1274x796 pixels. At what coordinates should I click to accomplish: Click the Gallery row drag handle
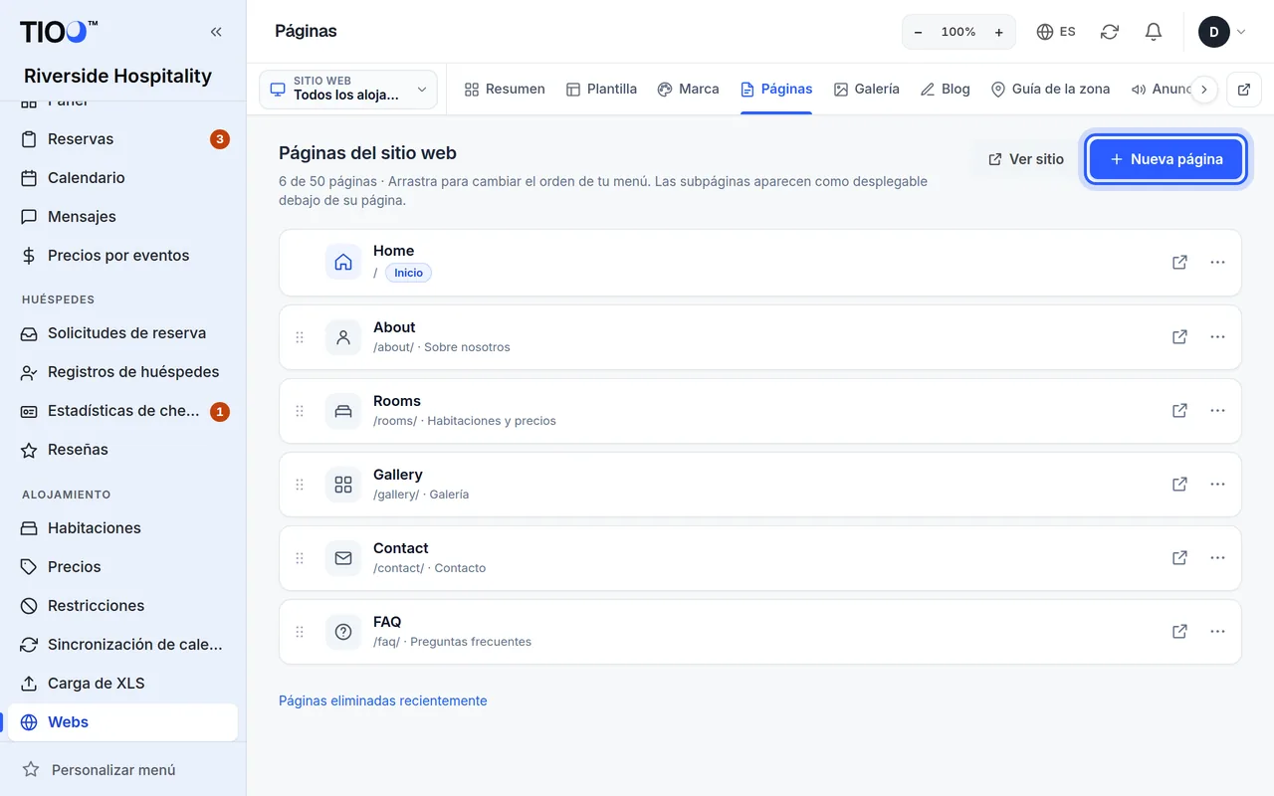click(x=300, y=485)
